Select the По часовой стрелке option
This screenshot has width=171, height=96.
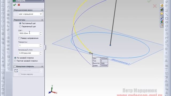pos(15,58)
